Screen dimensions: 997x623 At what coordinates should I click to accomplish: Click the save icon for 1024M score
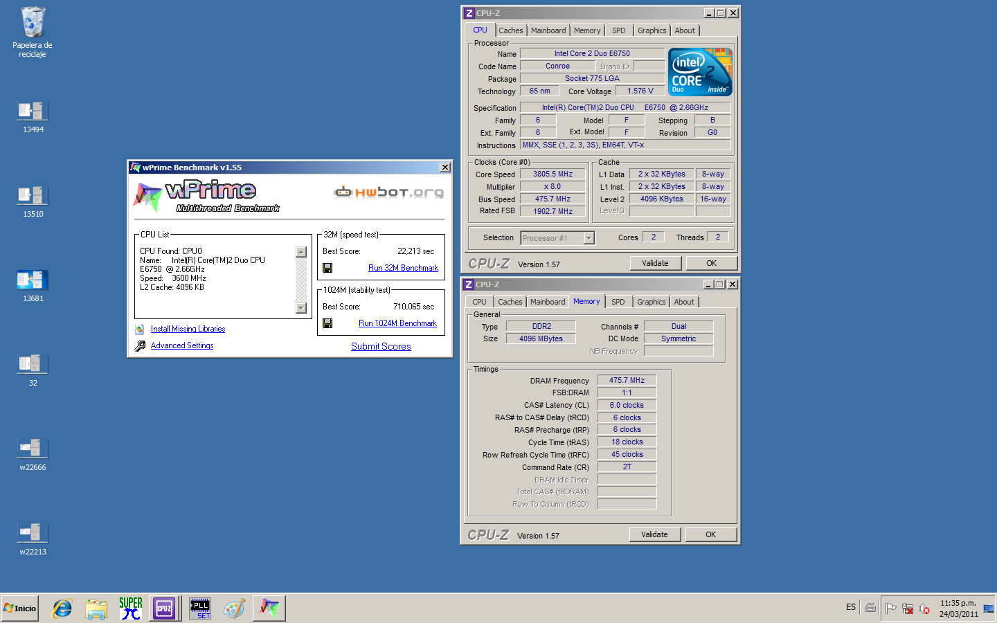[x=327, y=323]
